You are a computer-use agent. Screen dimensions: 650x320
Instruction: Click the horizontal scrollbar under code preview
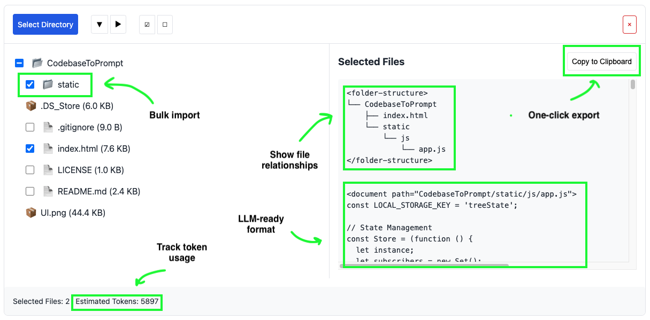click(424, 265)
